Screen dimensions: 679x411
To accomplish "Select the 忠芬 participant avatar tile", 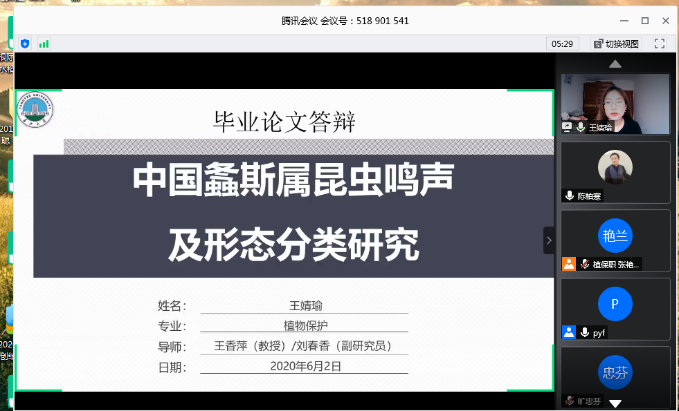I will pos(615,373).
